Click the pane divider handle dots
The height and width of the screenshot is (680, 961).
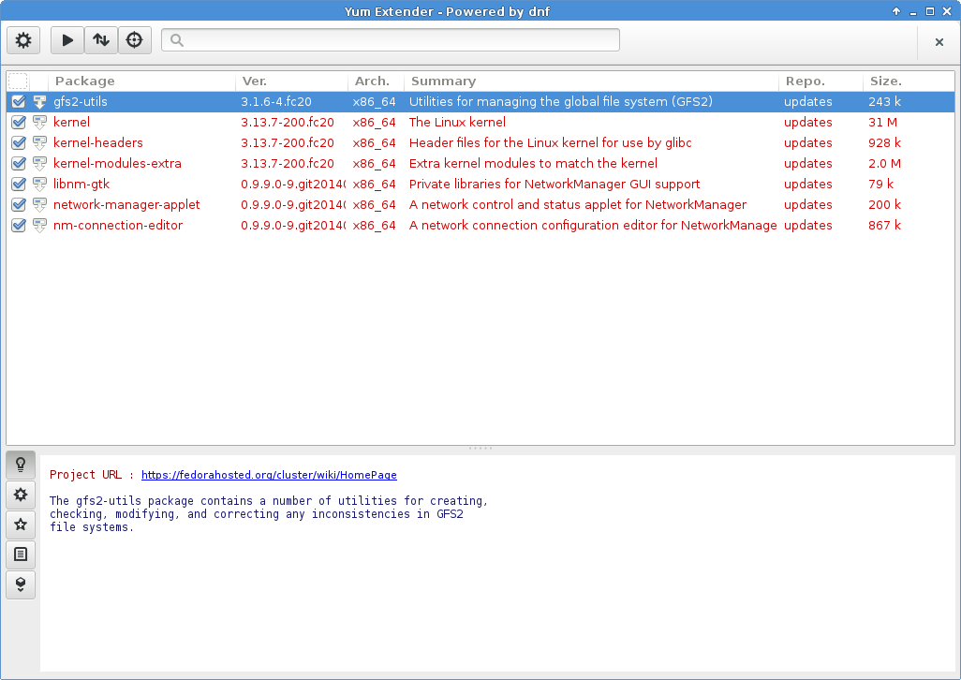coord(480,449)
